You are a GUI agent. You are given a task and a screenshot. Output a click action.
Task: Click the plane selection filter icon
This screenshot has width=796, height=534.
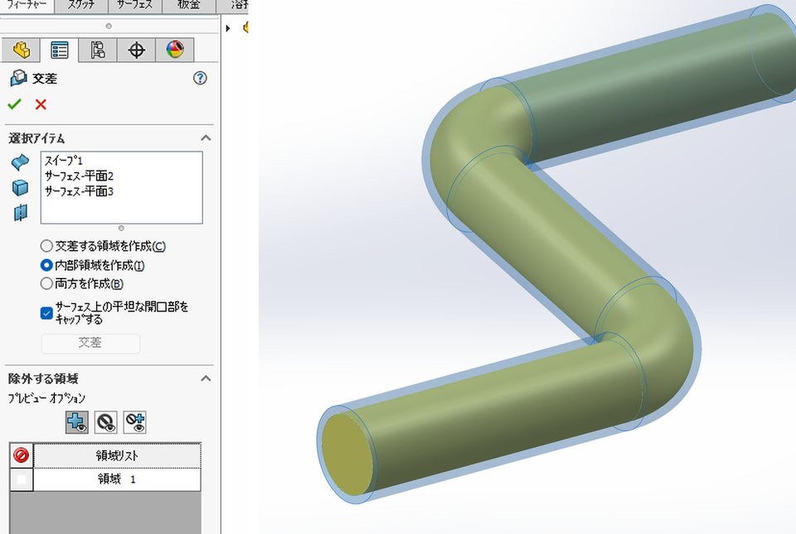20,213
